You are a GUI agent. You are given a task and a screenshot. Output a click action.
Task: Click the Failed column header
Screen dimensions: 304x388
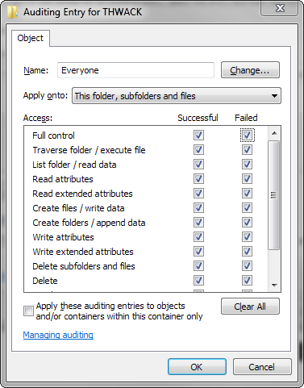[x=246, y=118]
